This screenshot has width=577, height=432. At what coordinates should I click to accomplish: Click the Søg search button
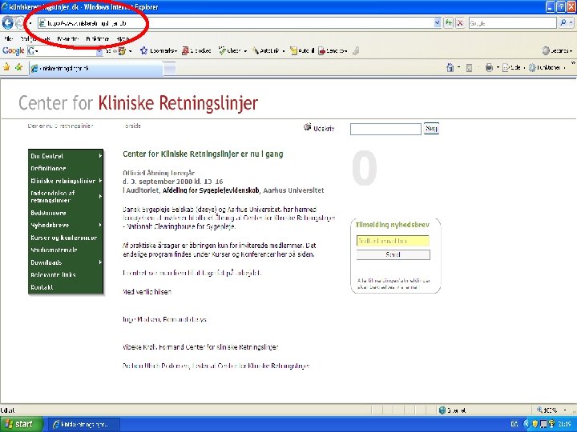(x=431, y=128)
